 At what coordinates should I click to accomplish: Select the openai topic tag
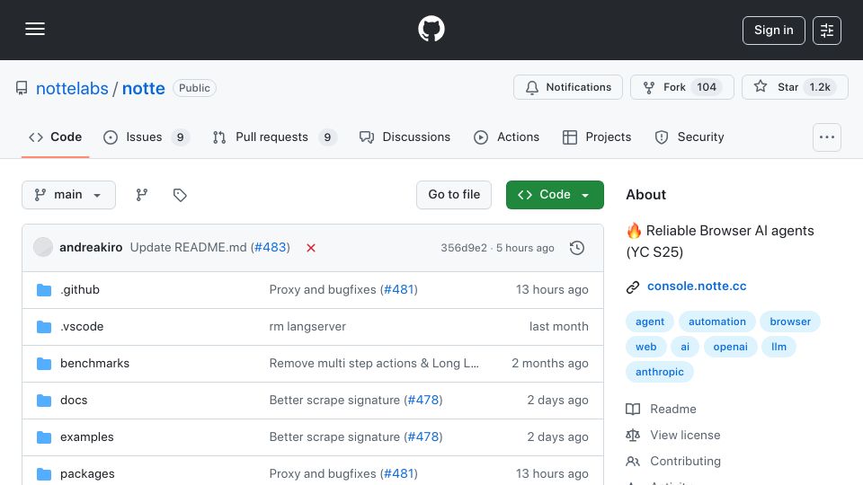point(730,347)
